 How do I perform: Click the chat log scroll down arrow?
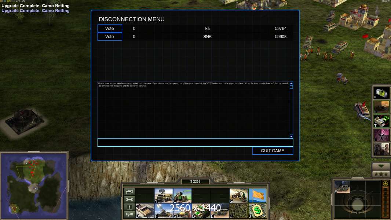291,136
